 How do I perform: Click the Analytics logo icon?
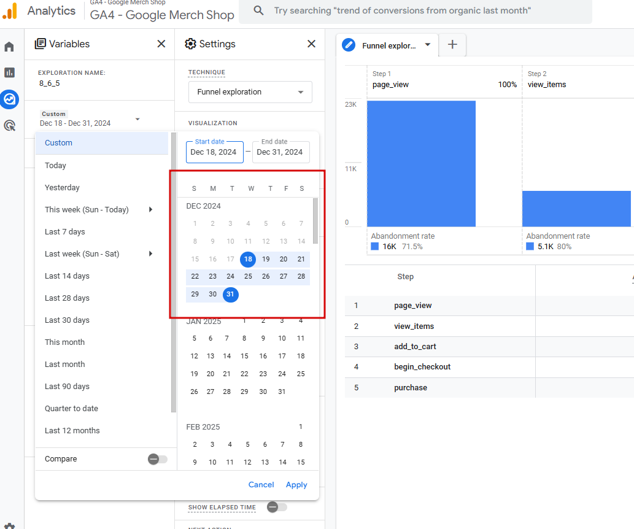point(10,10)
